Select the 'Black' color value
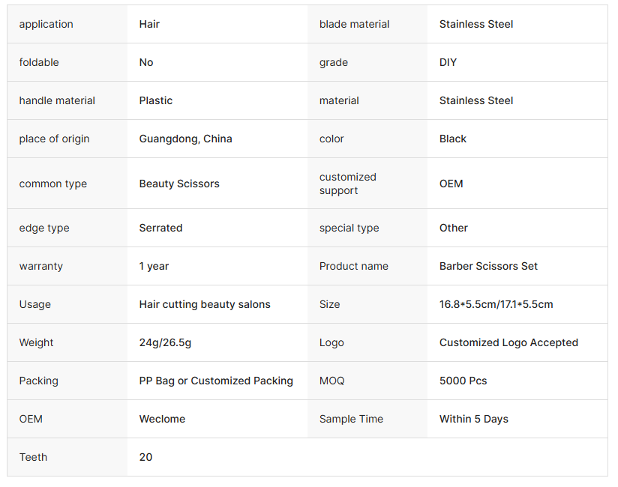618x487 pixels. [453, 139]
